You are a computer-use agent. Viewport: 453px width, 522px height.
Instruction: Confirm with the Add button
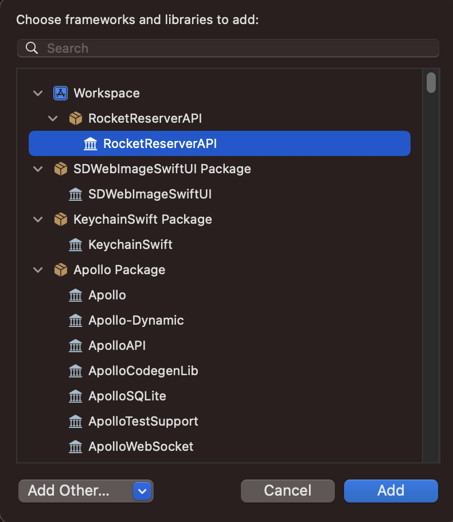(390, 491)
